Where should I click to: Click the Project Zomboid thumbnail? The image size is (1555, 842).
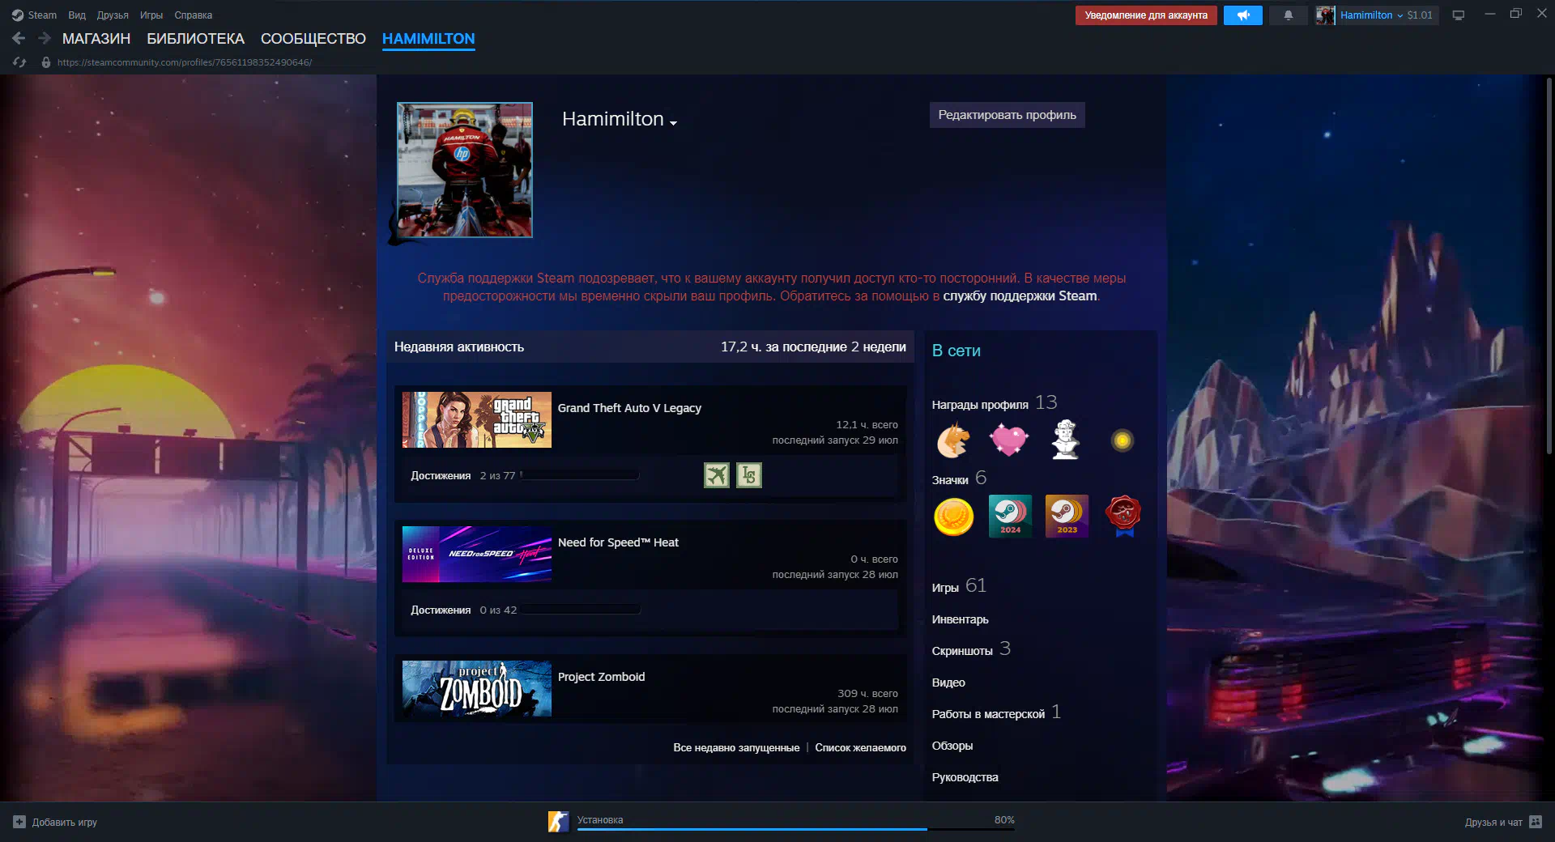point(477,688)
